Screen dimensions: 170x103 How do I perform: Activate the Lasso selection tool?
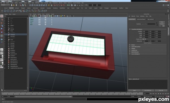point(2,19)
